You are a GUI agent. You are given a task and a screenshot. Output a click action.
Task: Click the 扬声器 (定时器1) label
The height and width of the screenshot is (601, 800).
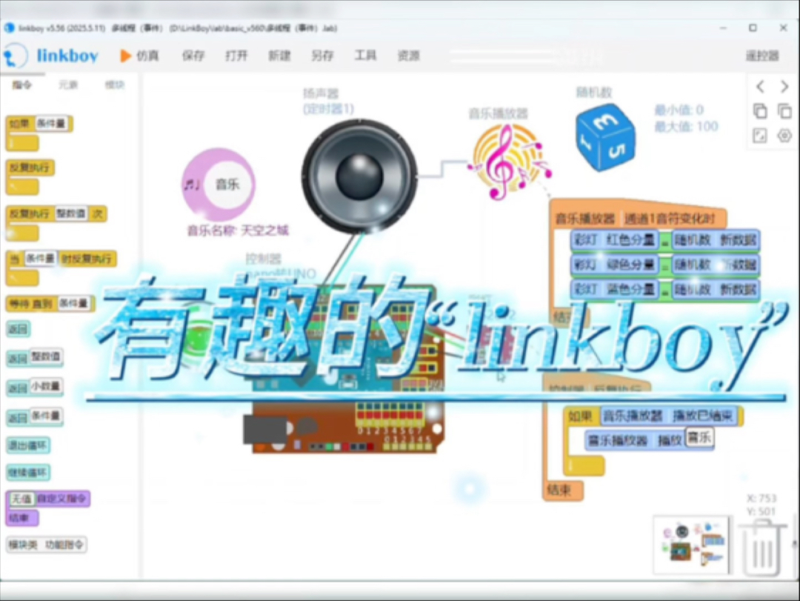(x=328, y=101)
